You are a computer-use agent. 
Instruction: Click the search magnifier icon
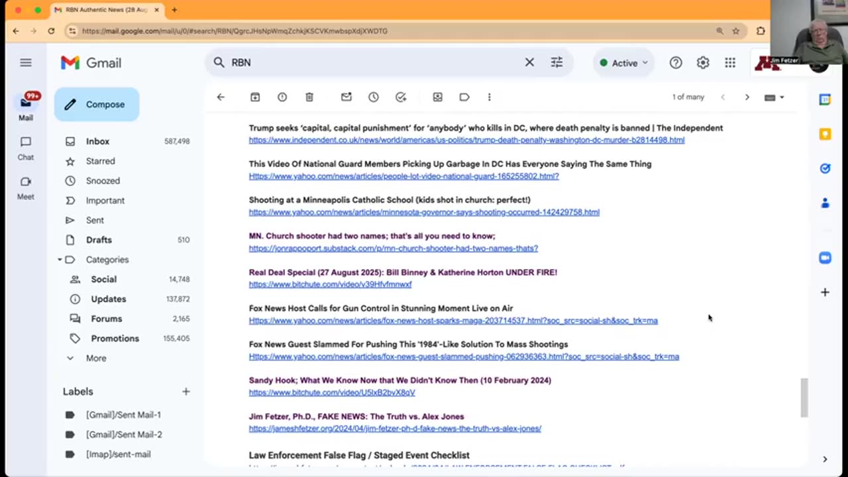(x=219, y=62)
